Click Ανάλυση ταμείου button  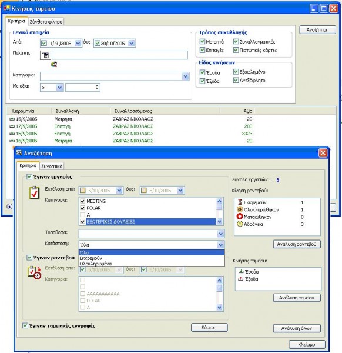coord(297,298)
